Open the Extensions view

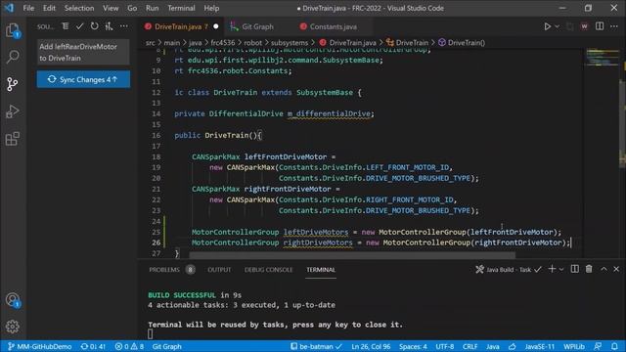(13, 139)
